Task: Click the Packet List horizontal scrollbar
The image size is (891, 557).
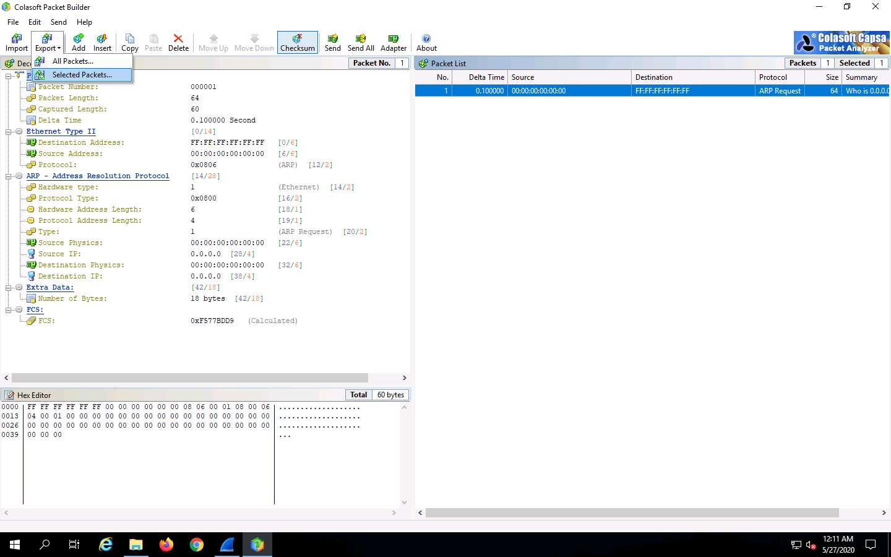Action: click(632, 513)
